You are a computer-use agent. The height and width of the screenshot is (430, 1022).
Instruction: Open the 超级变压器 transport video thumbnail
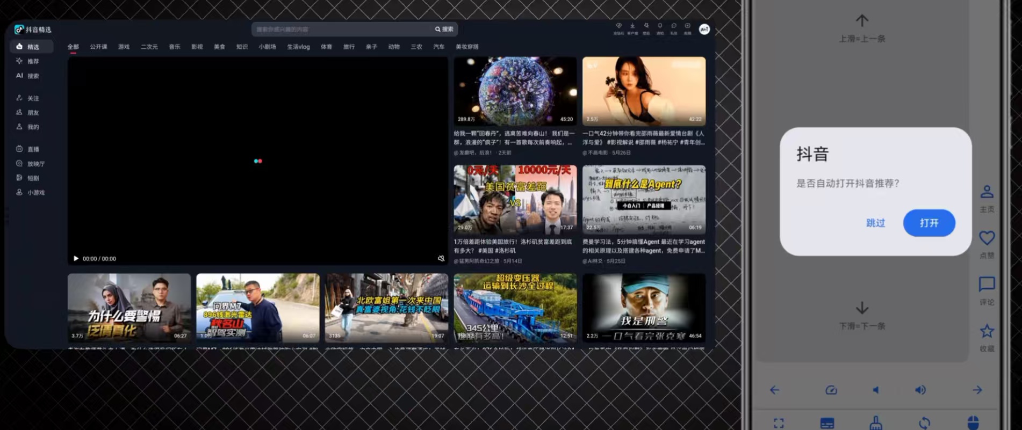click(515, 308)
